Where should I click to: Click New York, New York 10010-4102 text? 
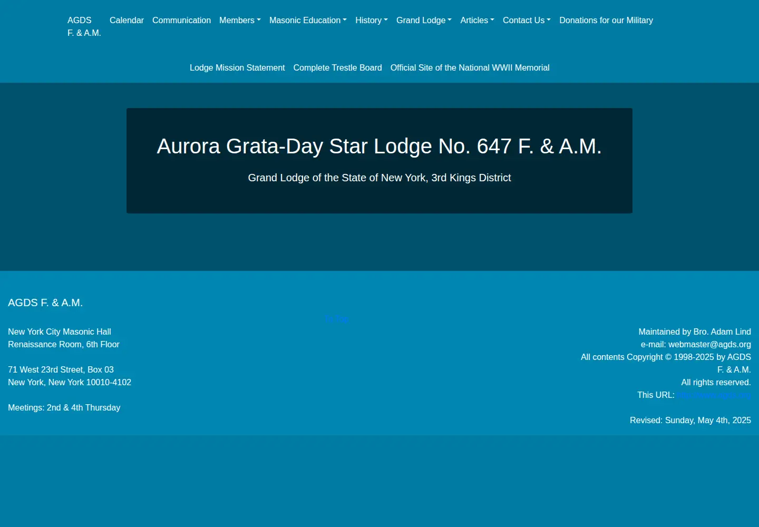pyautogui.click(x=70, y=382)
